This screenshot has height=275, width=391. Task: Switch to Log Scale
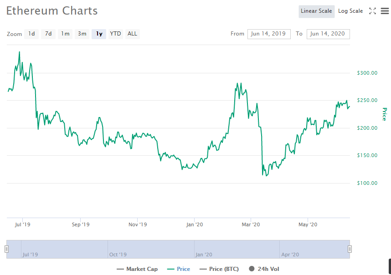pyautogui.click(x=350, y=11)
